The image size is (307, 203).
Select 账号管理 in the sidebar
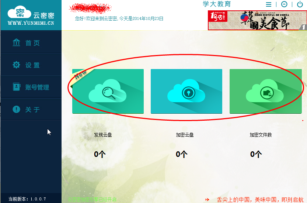(x=37, y=87)
